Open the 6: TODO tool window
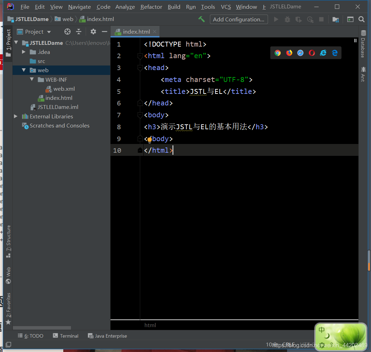Screen dimensions: 371x352 click(x=31, y=336)
